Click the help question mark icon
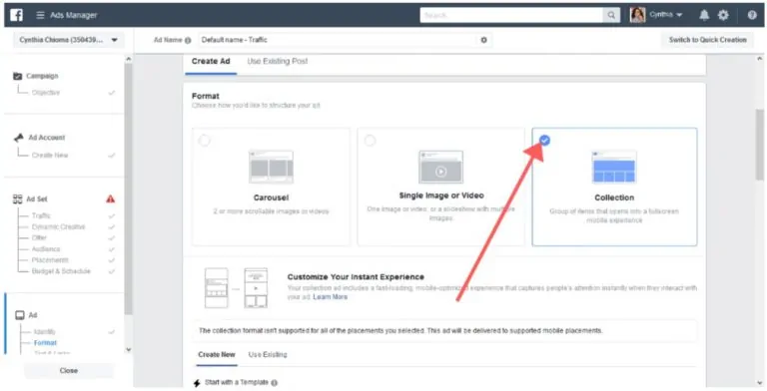 click(x=752, y=15)
